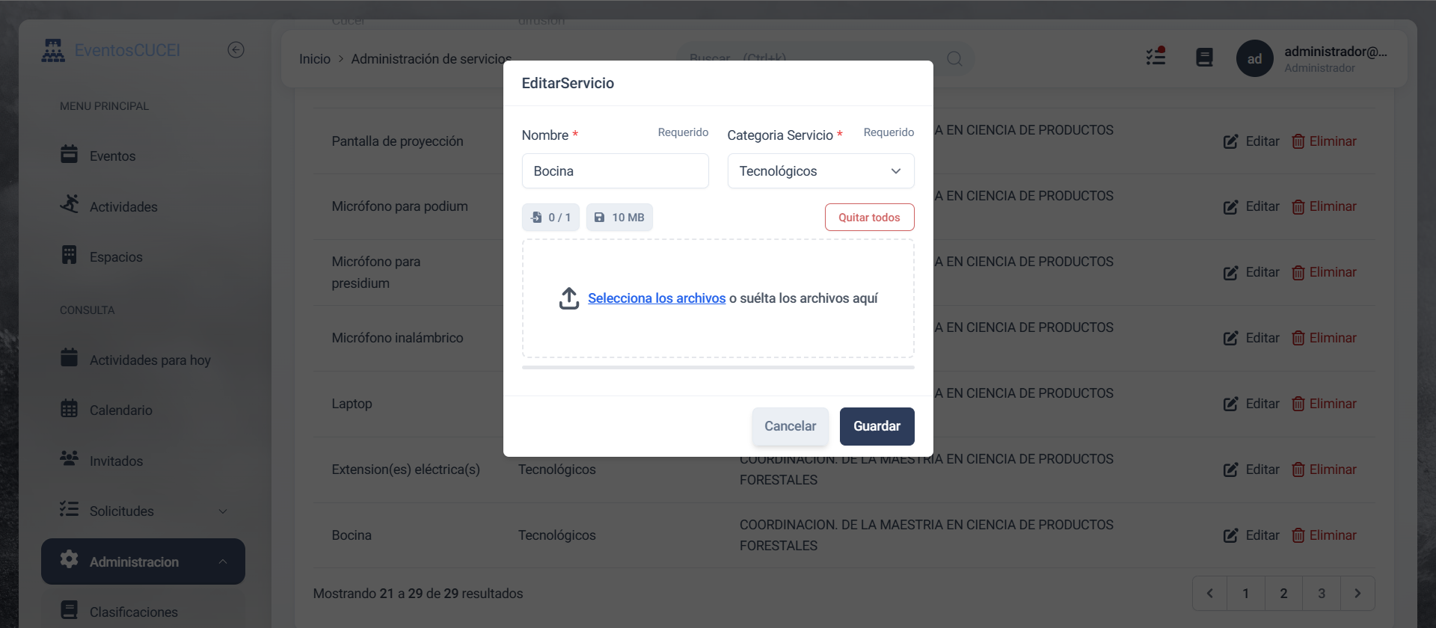This screenshot has height=628, width=1436.
Task: Click the documentation book icon in the header
Action: (x=1204, y=57)
